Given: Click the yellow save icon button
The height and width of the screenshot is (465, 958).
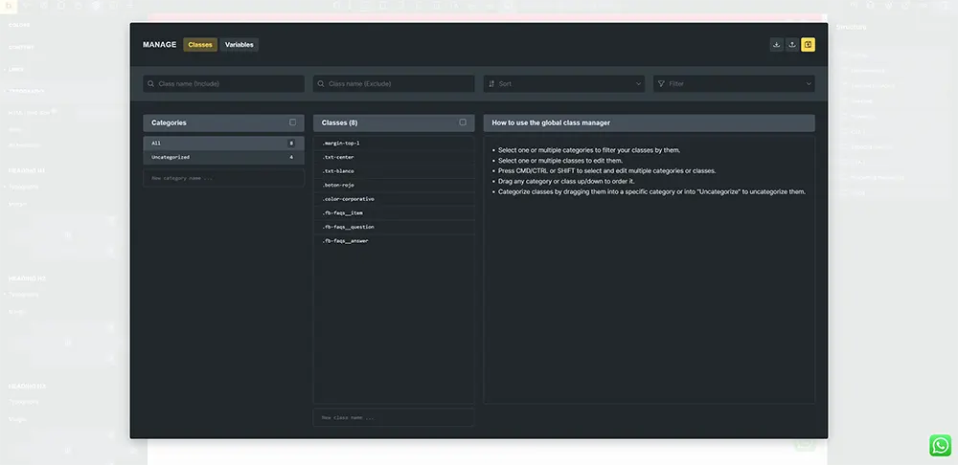Looking at the screenshot, I should pos(808,45).
